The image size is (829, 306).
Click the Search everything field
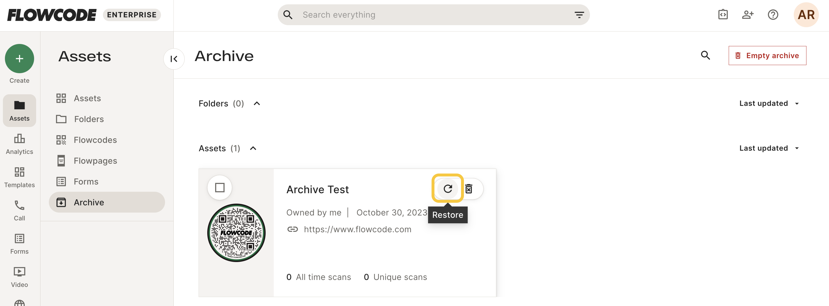434,15
